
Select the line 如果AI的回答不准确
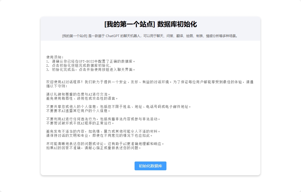[x=94, y=148]
